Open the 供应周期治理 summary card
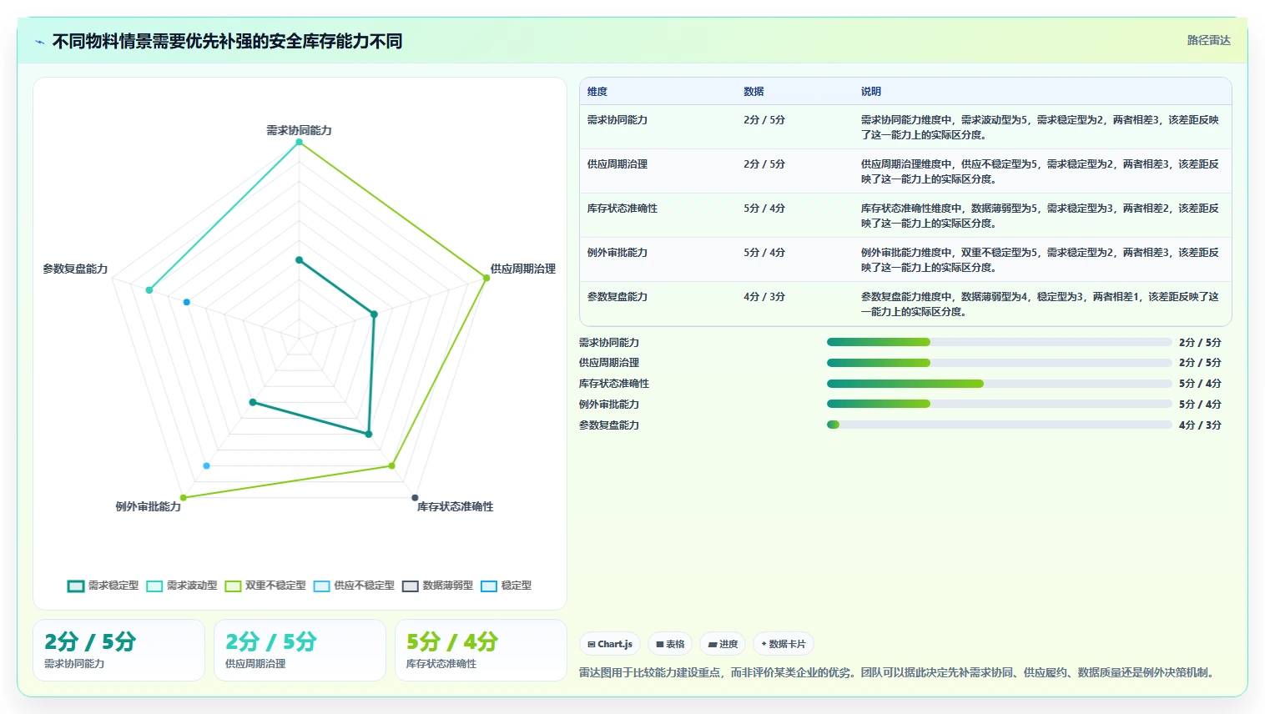The image size is (1265, 714). tap(300, 651)
